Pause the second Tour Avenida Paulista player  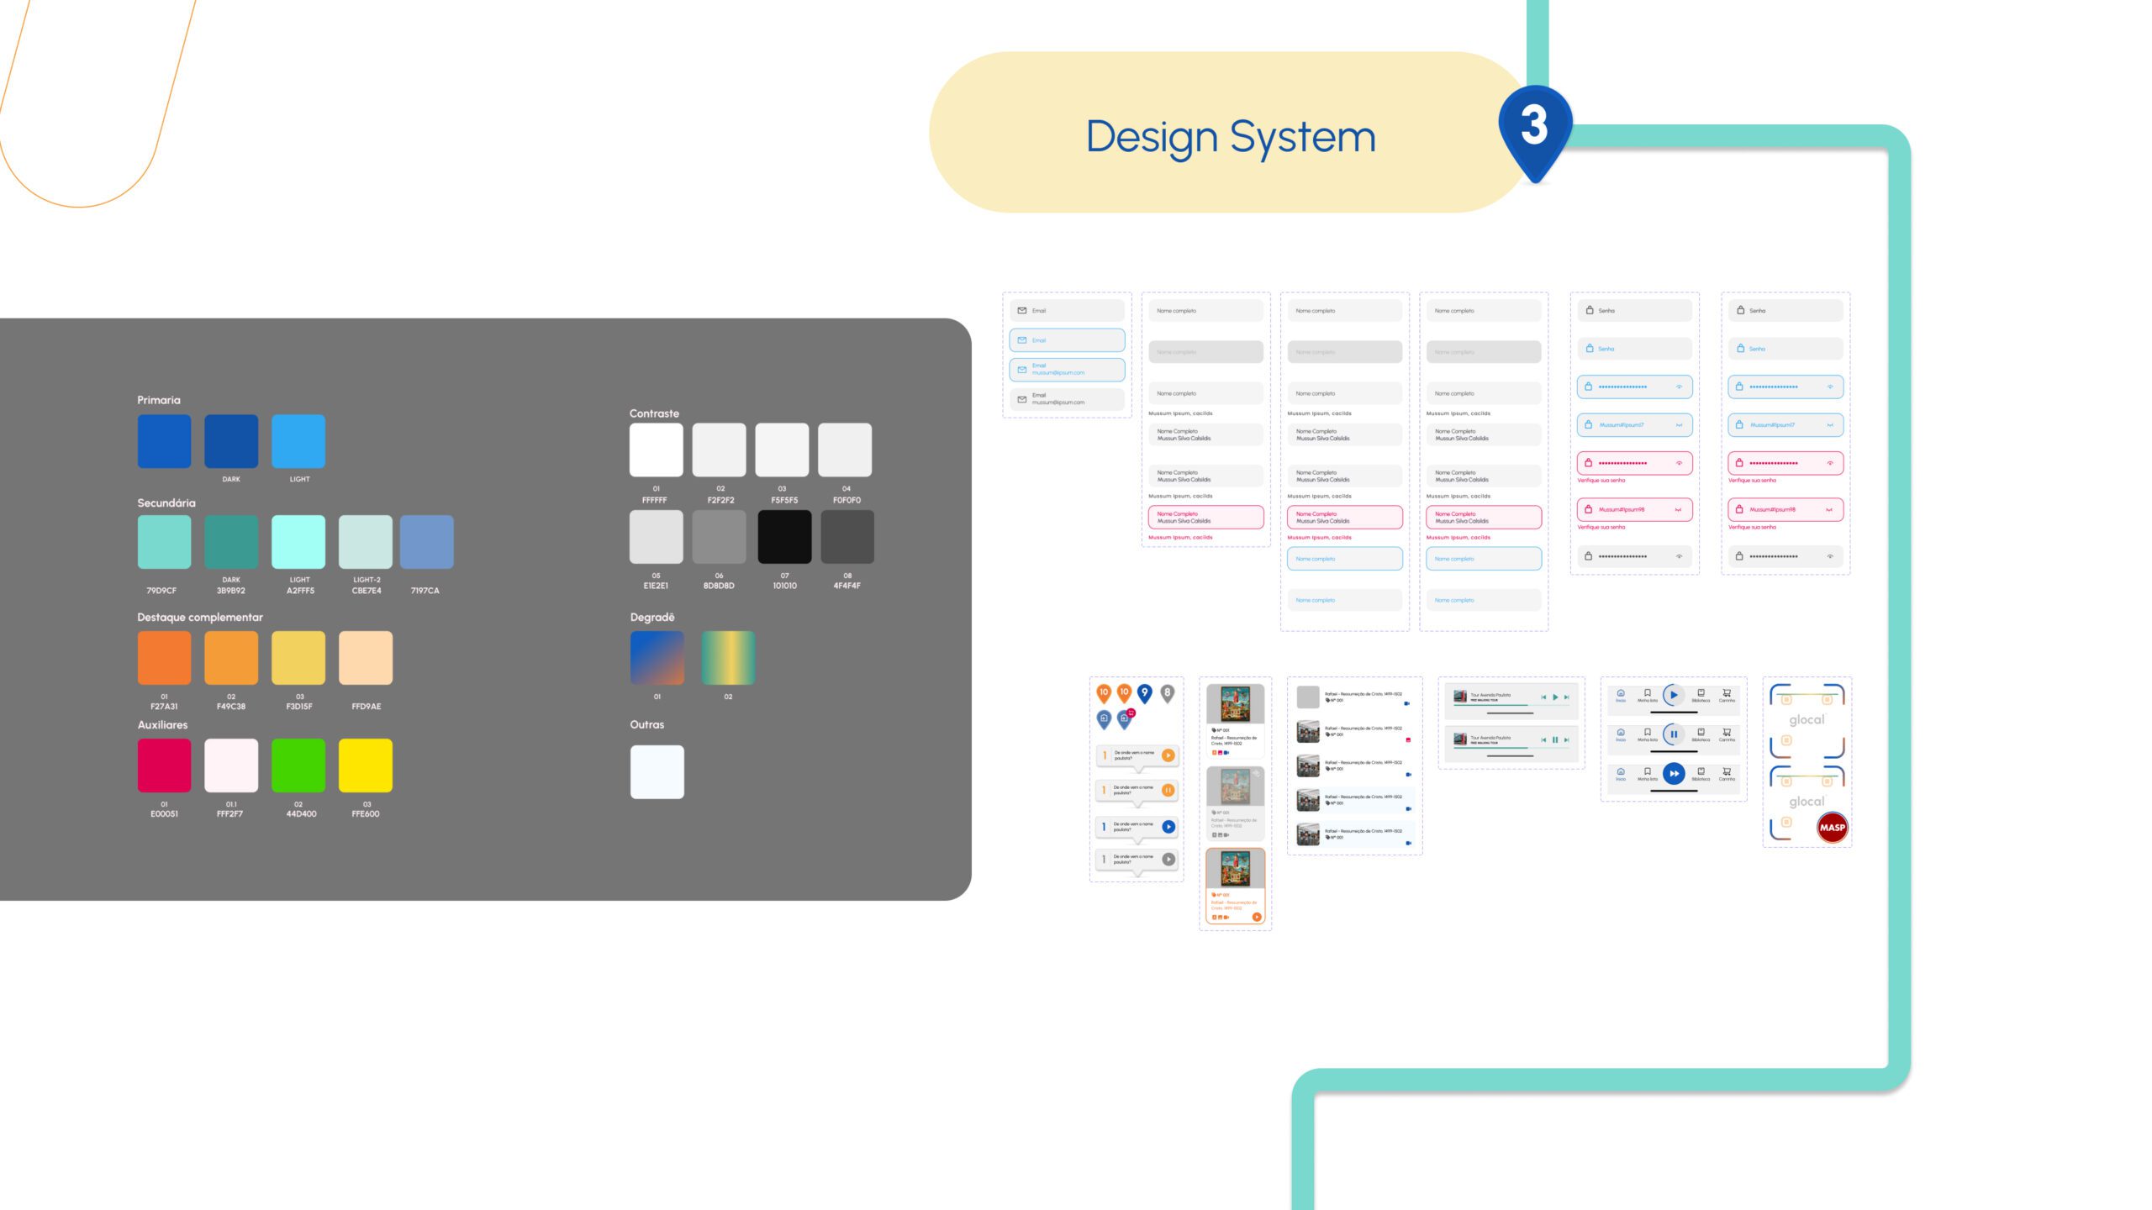(1555, 740)
